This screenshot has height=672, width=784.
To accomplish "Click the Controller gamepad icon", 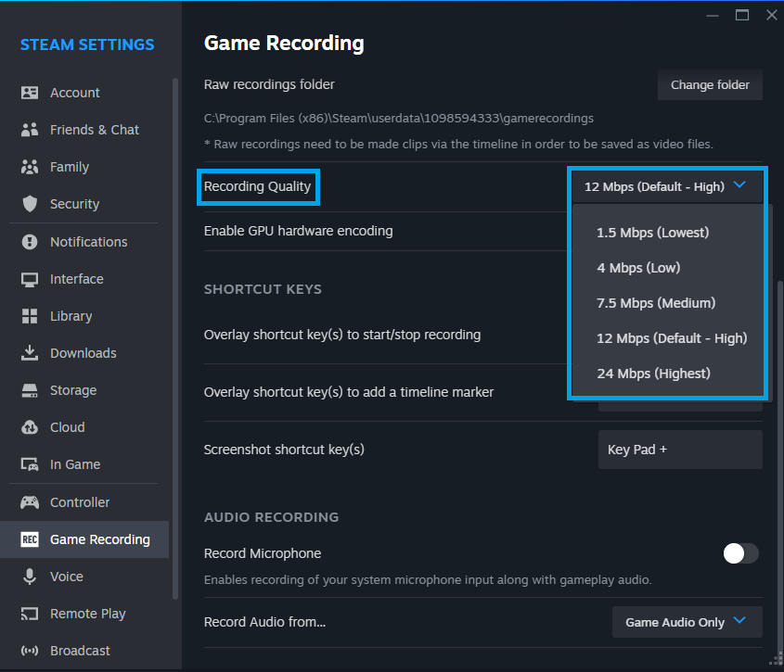I will (x=30, y=502).
